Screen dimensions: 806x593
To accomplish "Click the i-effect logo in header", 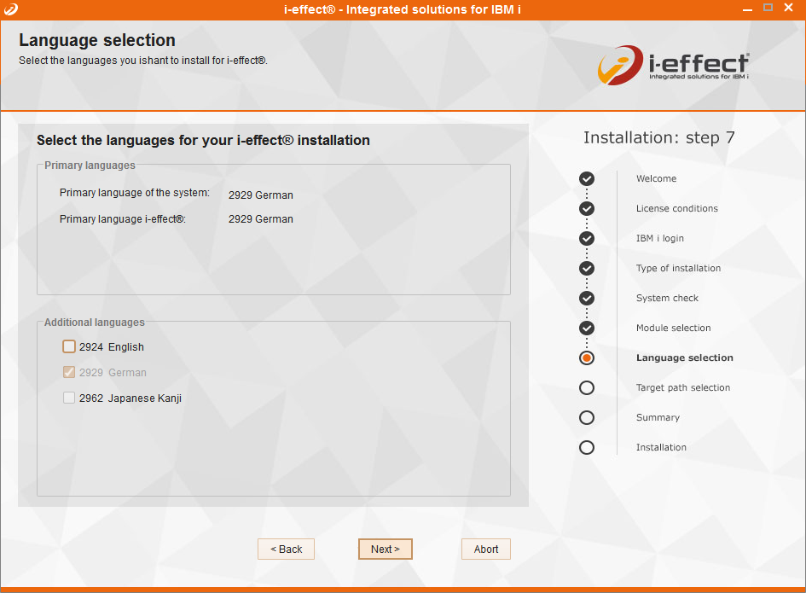I will 673,66.
